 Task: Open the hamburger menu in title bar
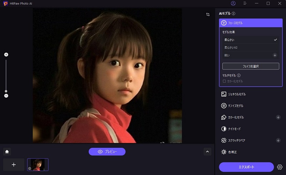(x=245, y=4)
